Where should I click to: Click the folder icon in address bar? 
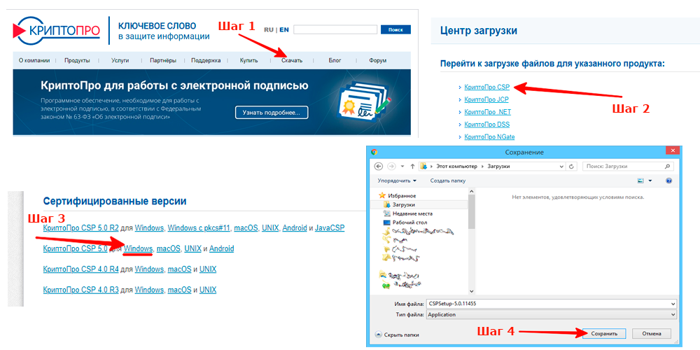(424, 166)
